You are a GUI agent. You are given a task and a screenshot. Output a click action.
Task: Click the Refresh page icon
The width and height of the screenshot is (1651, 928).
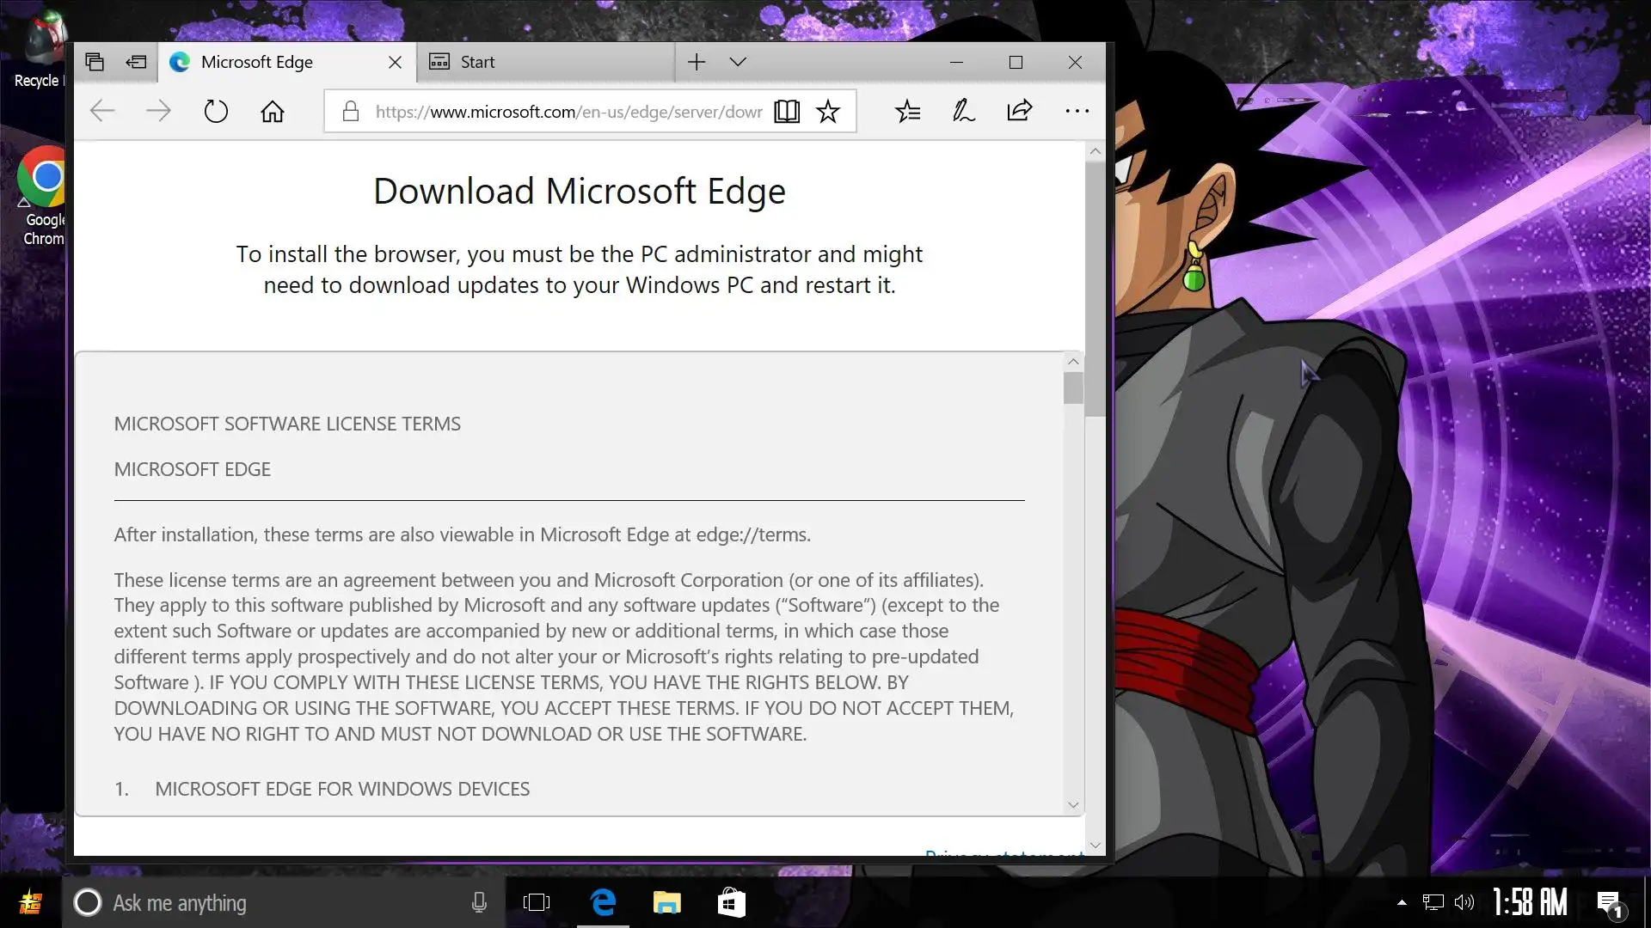coord(216,112)
